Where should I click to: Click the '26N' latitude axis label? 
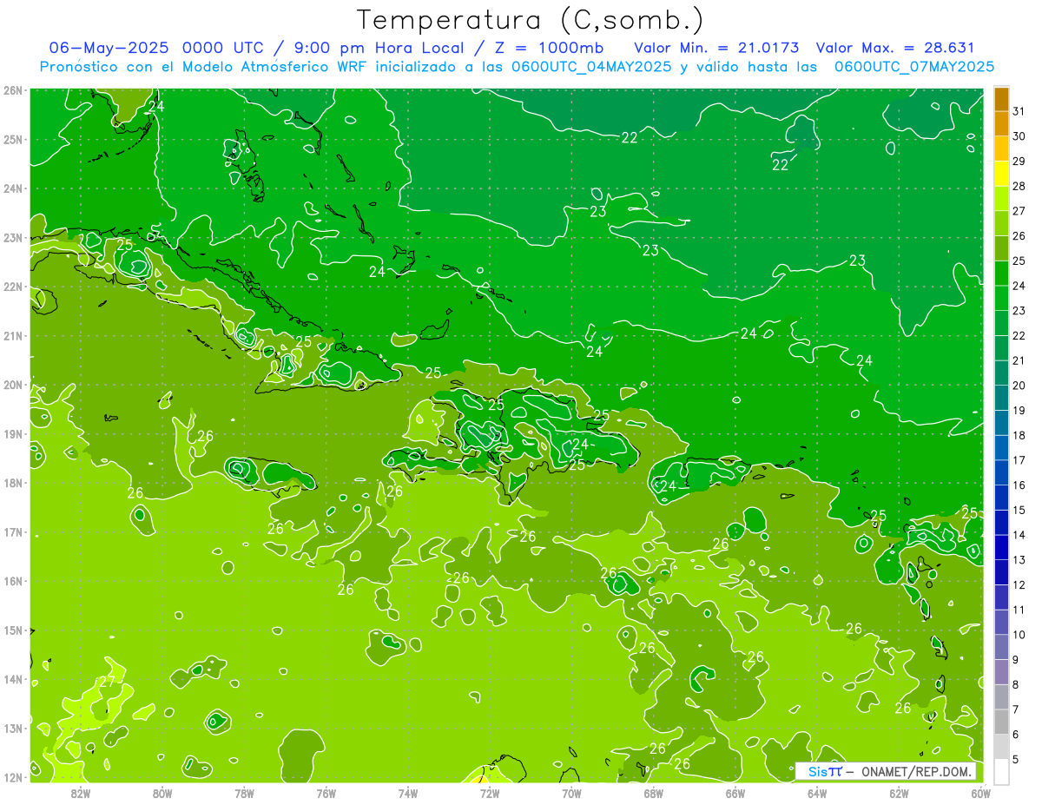12,90
